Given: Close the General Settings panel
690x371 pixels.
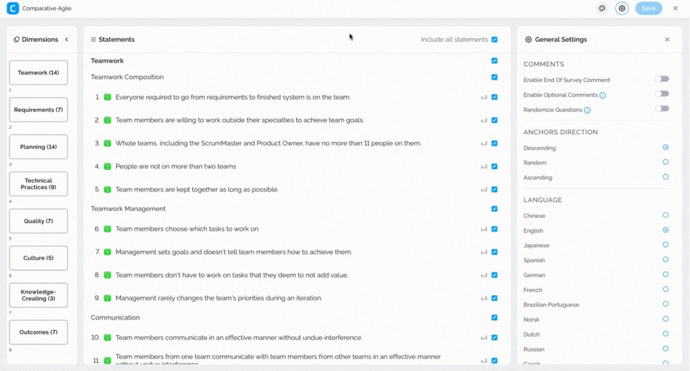Looking at the screenshot, I should [x=667, y=40].
